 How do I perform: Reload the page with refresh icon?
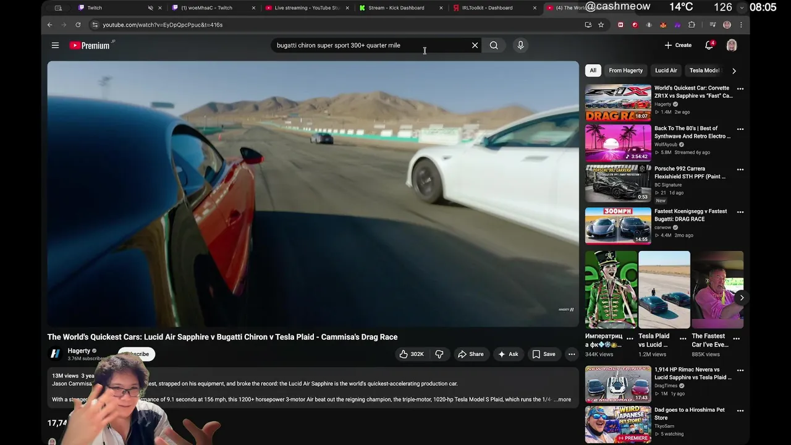pyautogui.click(x=78, y=25)
